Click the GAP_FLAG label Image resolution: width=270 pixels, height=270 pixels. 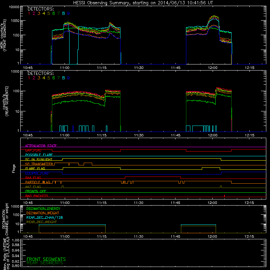coord(33,150)
